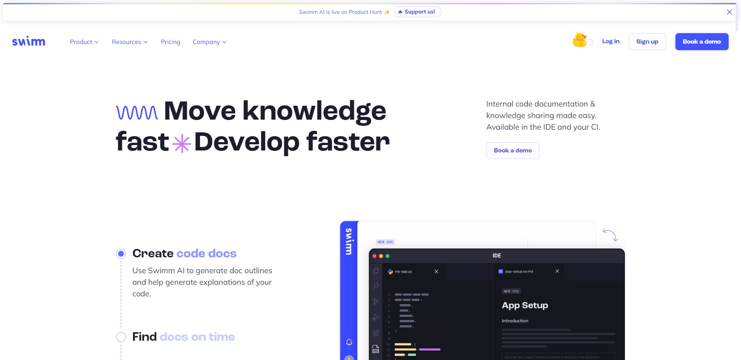Select the Create code docs radio step

pyautogui.click(x=121, y=254)
